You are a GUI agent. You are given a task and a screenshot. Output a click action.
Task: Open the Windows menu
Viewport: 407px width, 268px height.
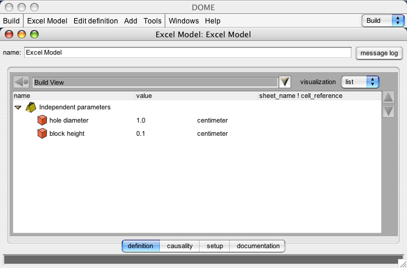click(184, 21)
